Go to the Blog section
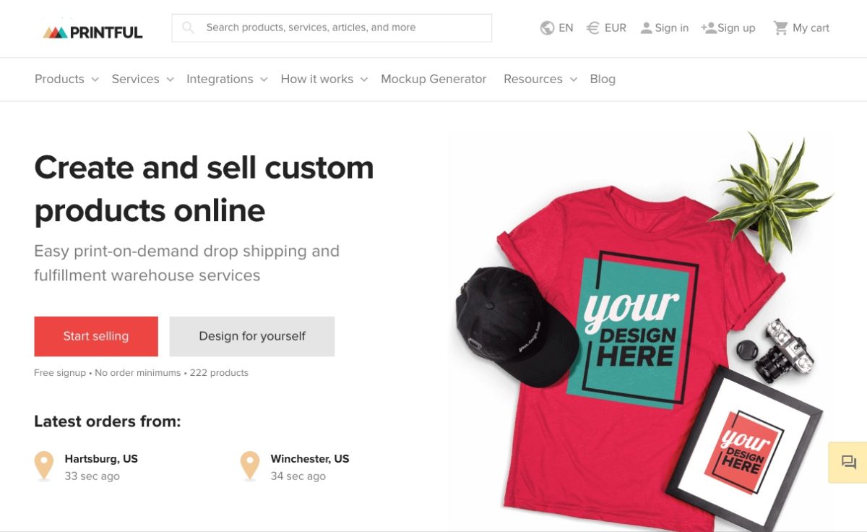867x532 pixels. [x=603, y=79]
